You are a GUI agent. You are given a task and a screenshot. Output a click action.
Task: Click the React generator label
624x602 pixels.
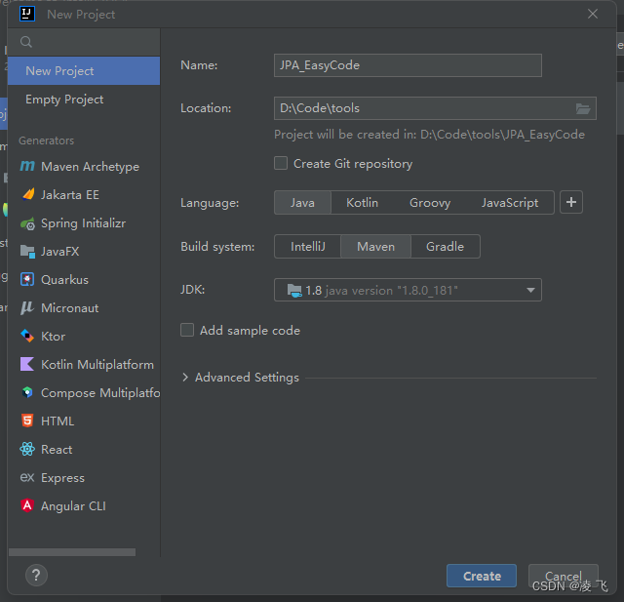point(57,449)
